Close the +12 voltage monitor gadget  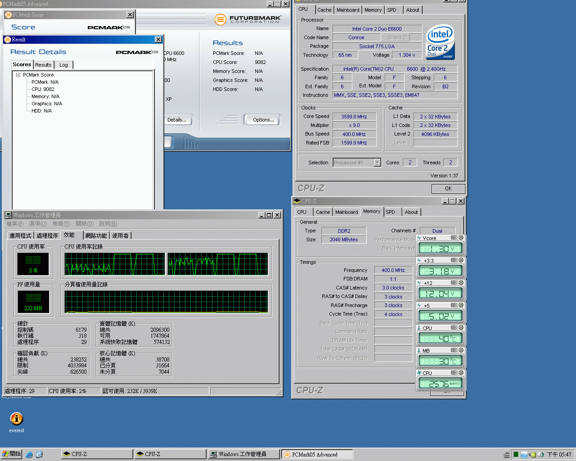461,283
